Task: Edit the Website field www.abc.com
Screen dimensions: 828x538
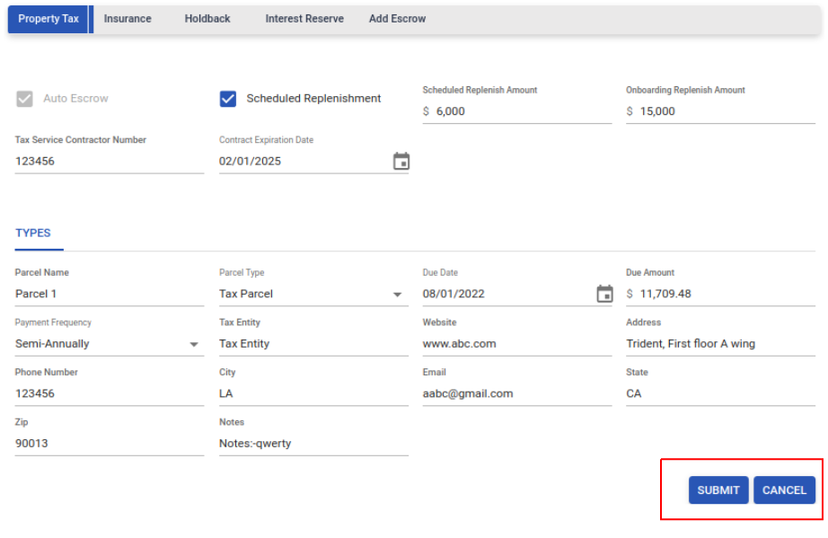Action: (x=517, y=344)
